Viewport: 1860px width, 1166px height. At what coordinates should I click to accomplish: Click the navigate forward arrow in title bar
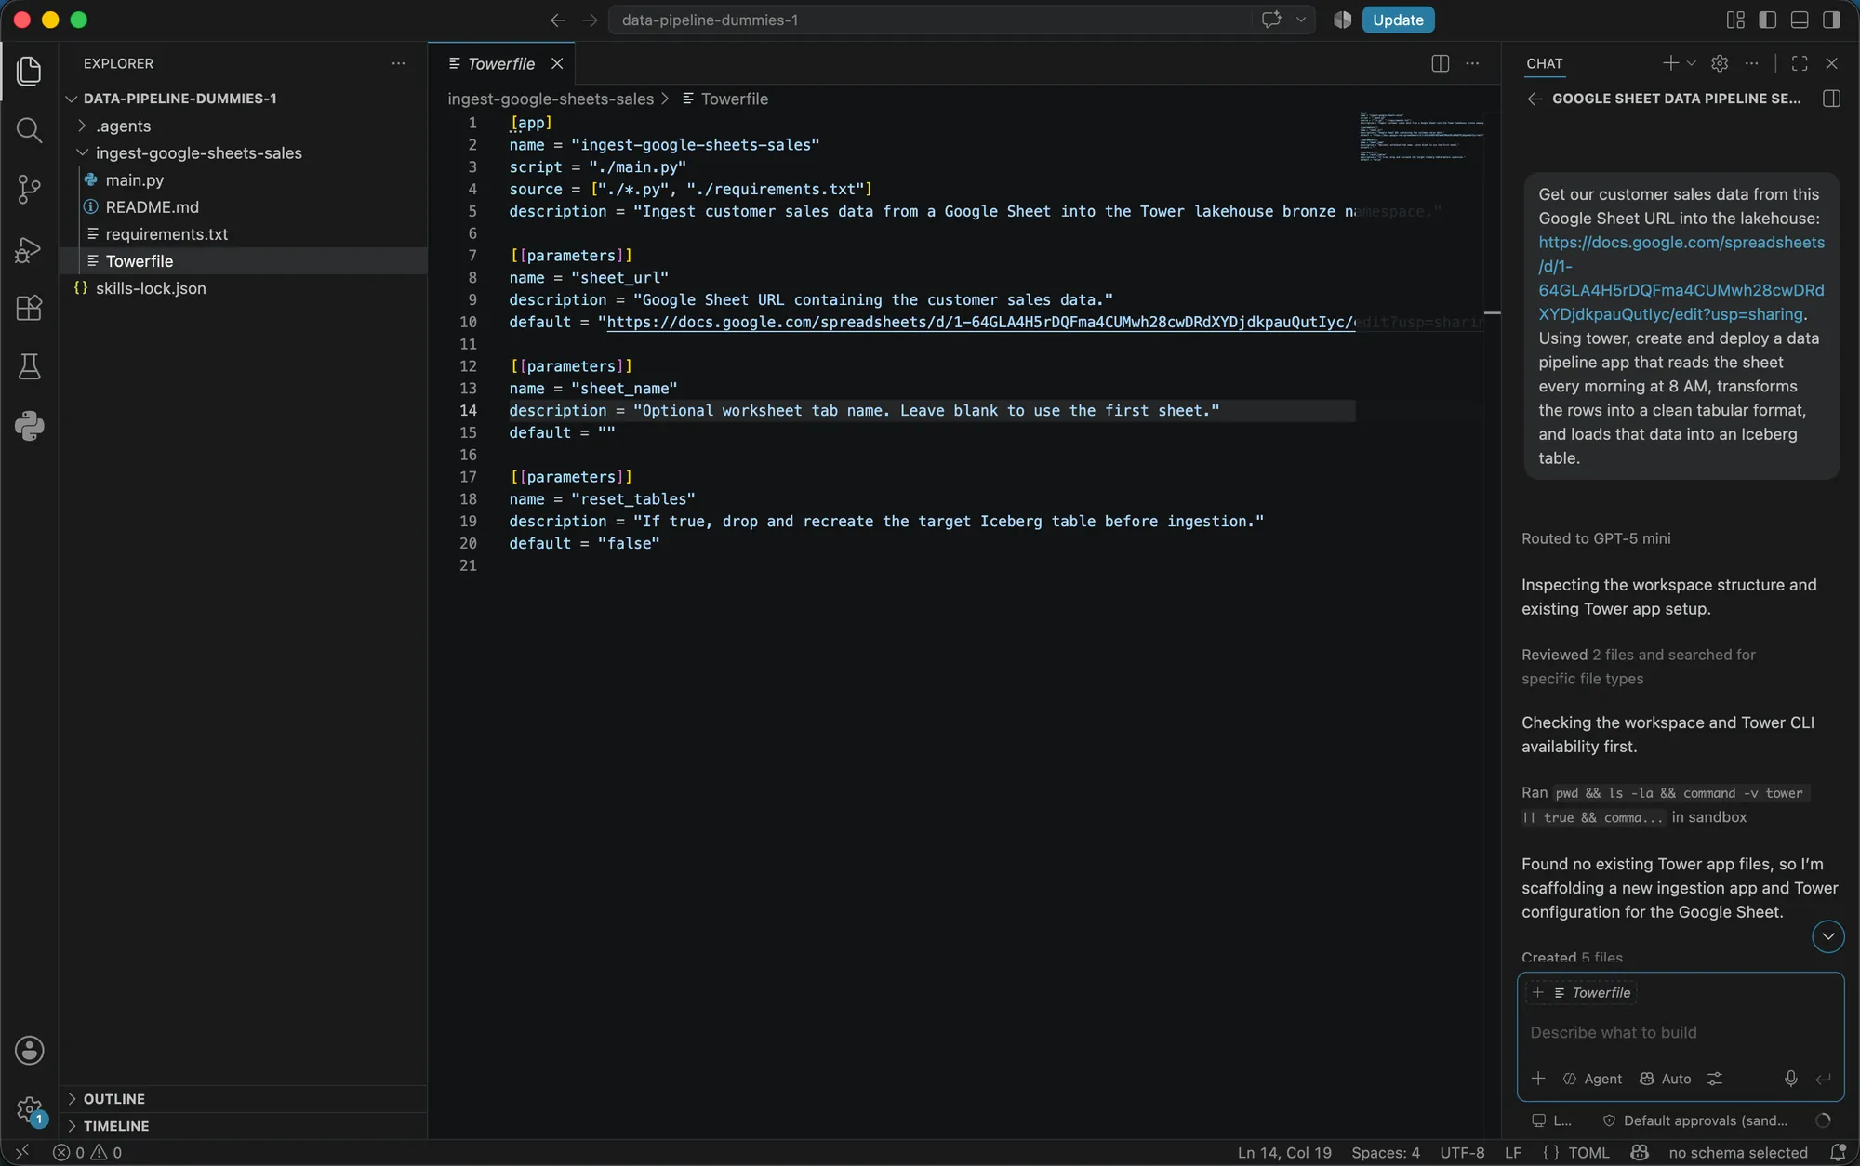tap(590, 20)
